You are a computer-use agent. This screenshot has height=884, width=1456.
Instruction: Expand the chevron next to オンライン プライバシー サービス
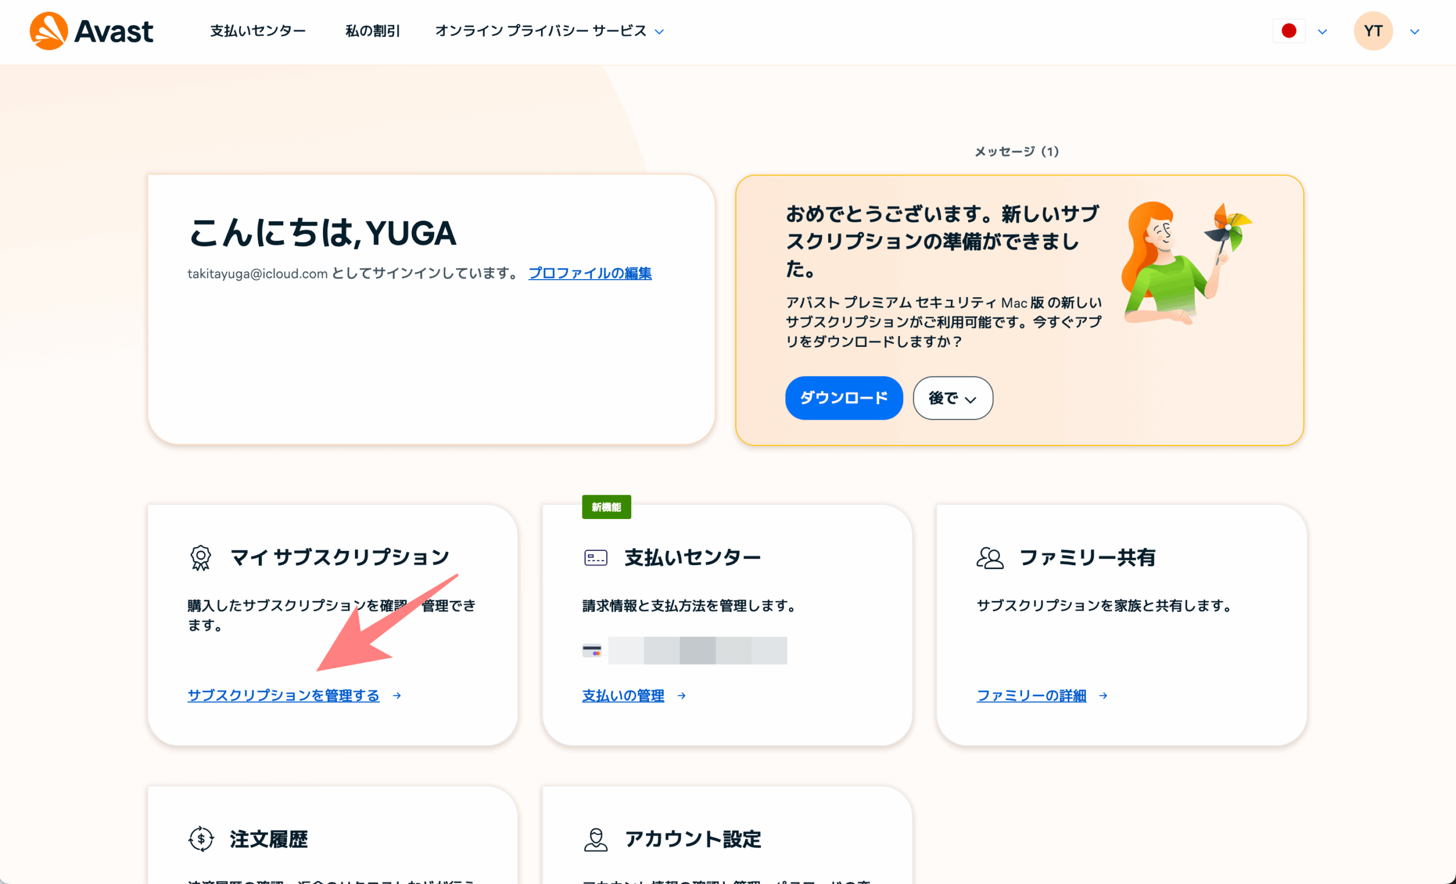[659, 32]
